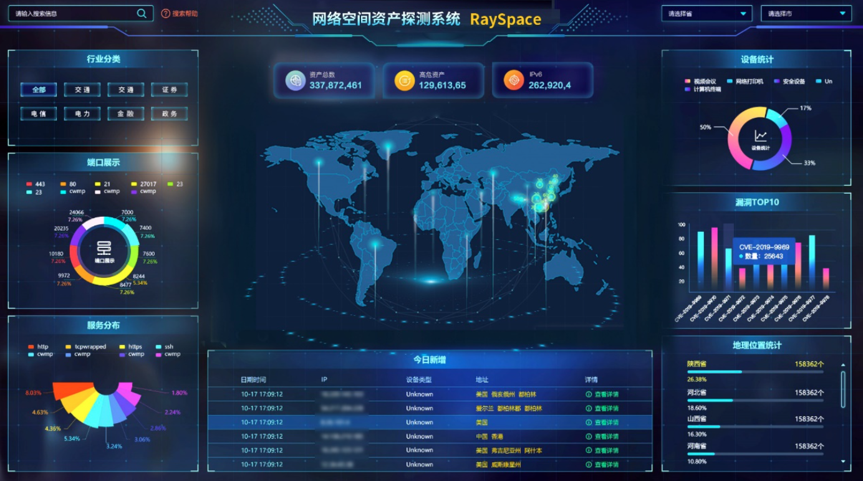Click the 地址 column header

click(482, 379)
